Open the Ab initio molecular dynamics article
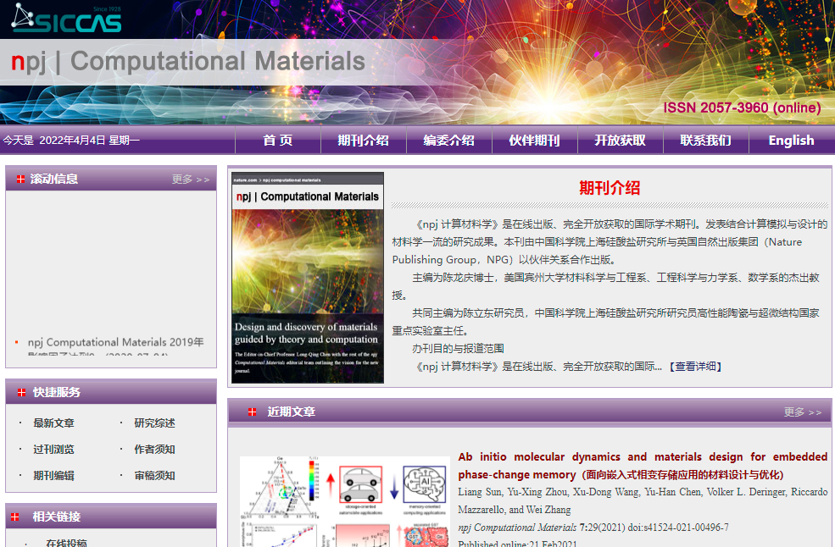The image size is (835, 547). pos(643,465)
